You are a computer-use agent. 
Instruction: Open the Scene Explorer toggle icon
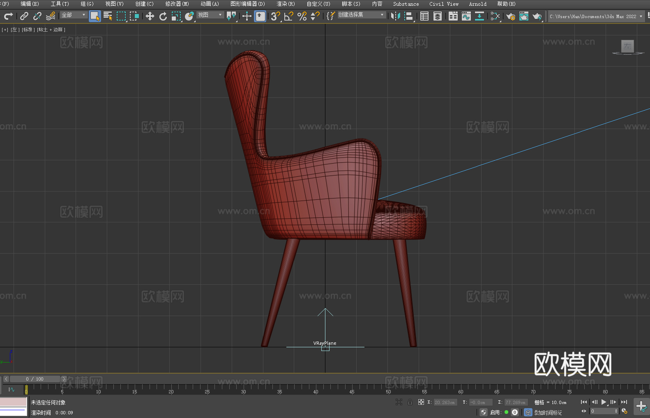coord(424,16)
